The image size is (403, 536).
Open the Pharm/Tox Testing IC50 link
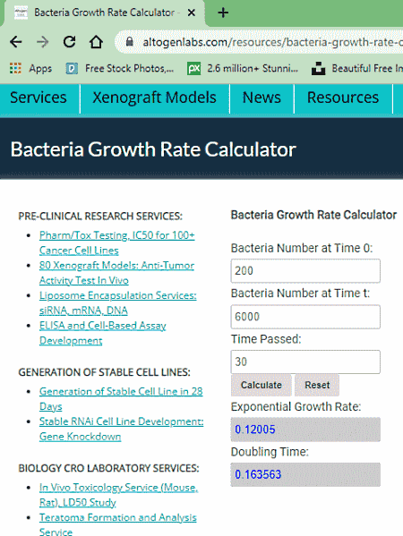tap(117, 242)
